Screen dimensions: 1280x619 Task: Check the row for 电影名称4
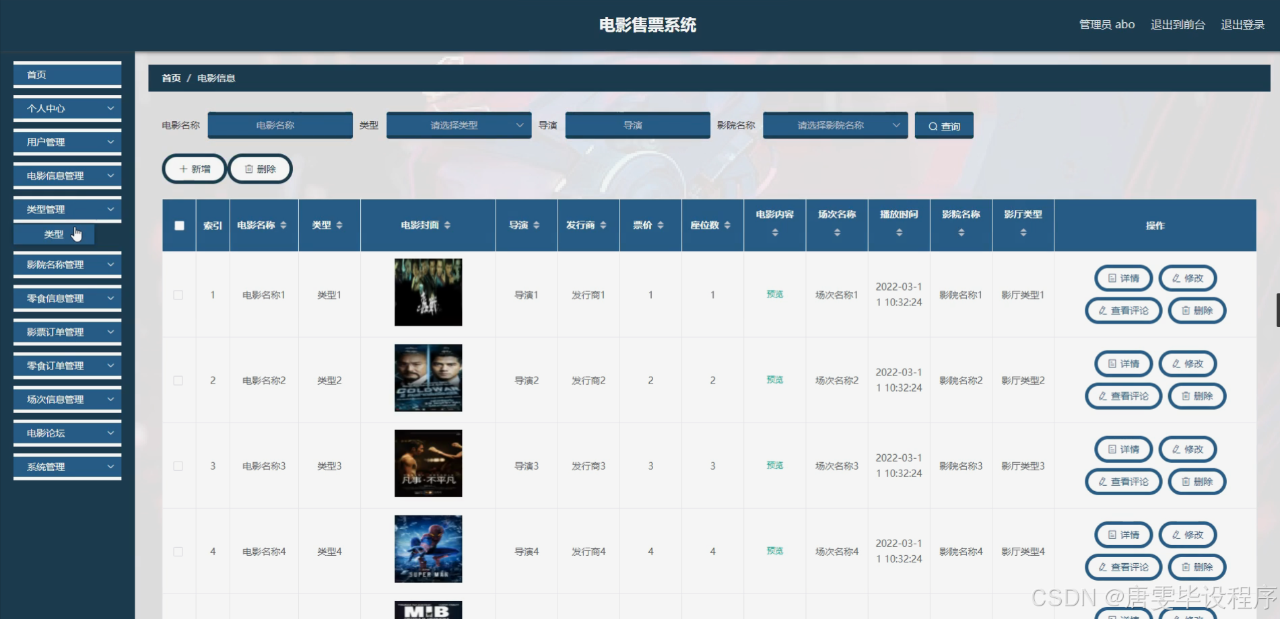click(178, 551)
